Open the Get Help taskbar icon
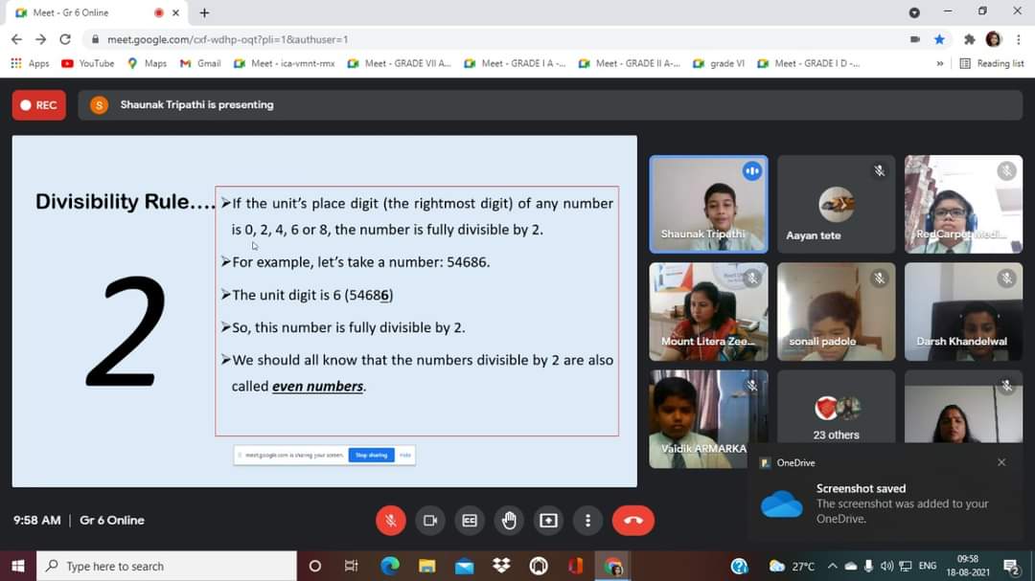Viewport: 1035px width, 581px height. (x=739, y=566)
